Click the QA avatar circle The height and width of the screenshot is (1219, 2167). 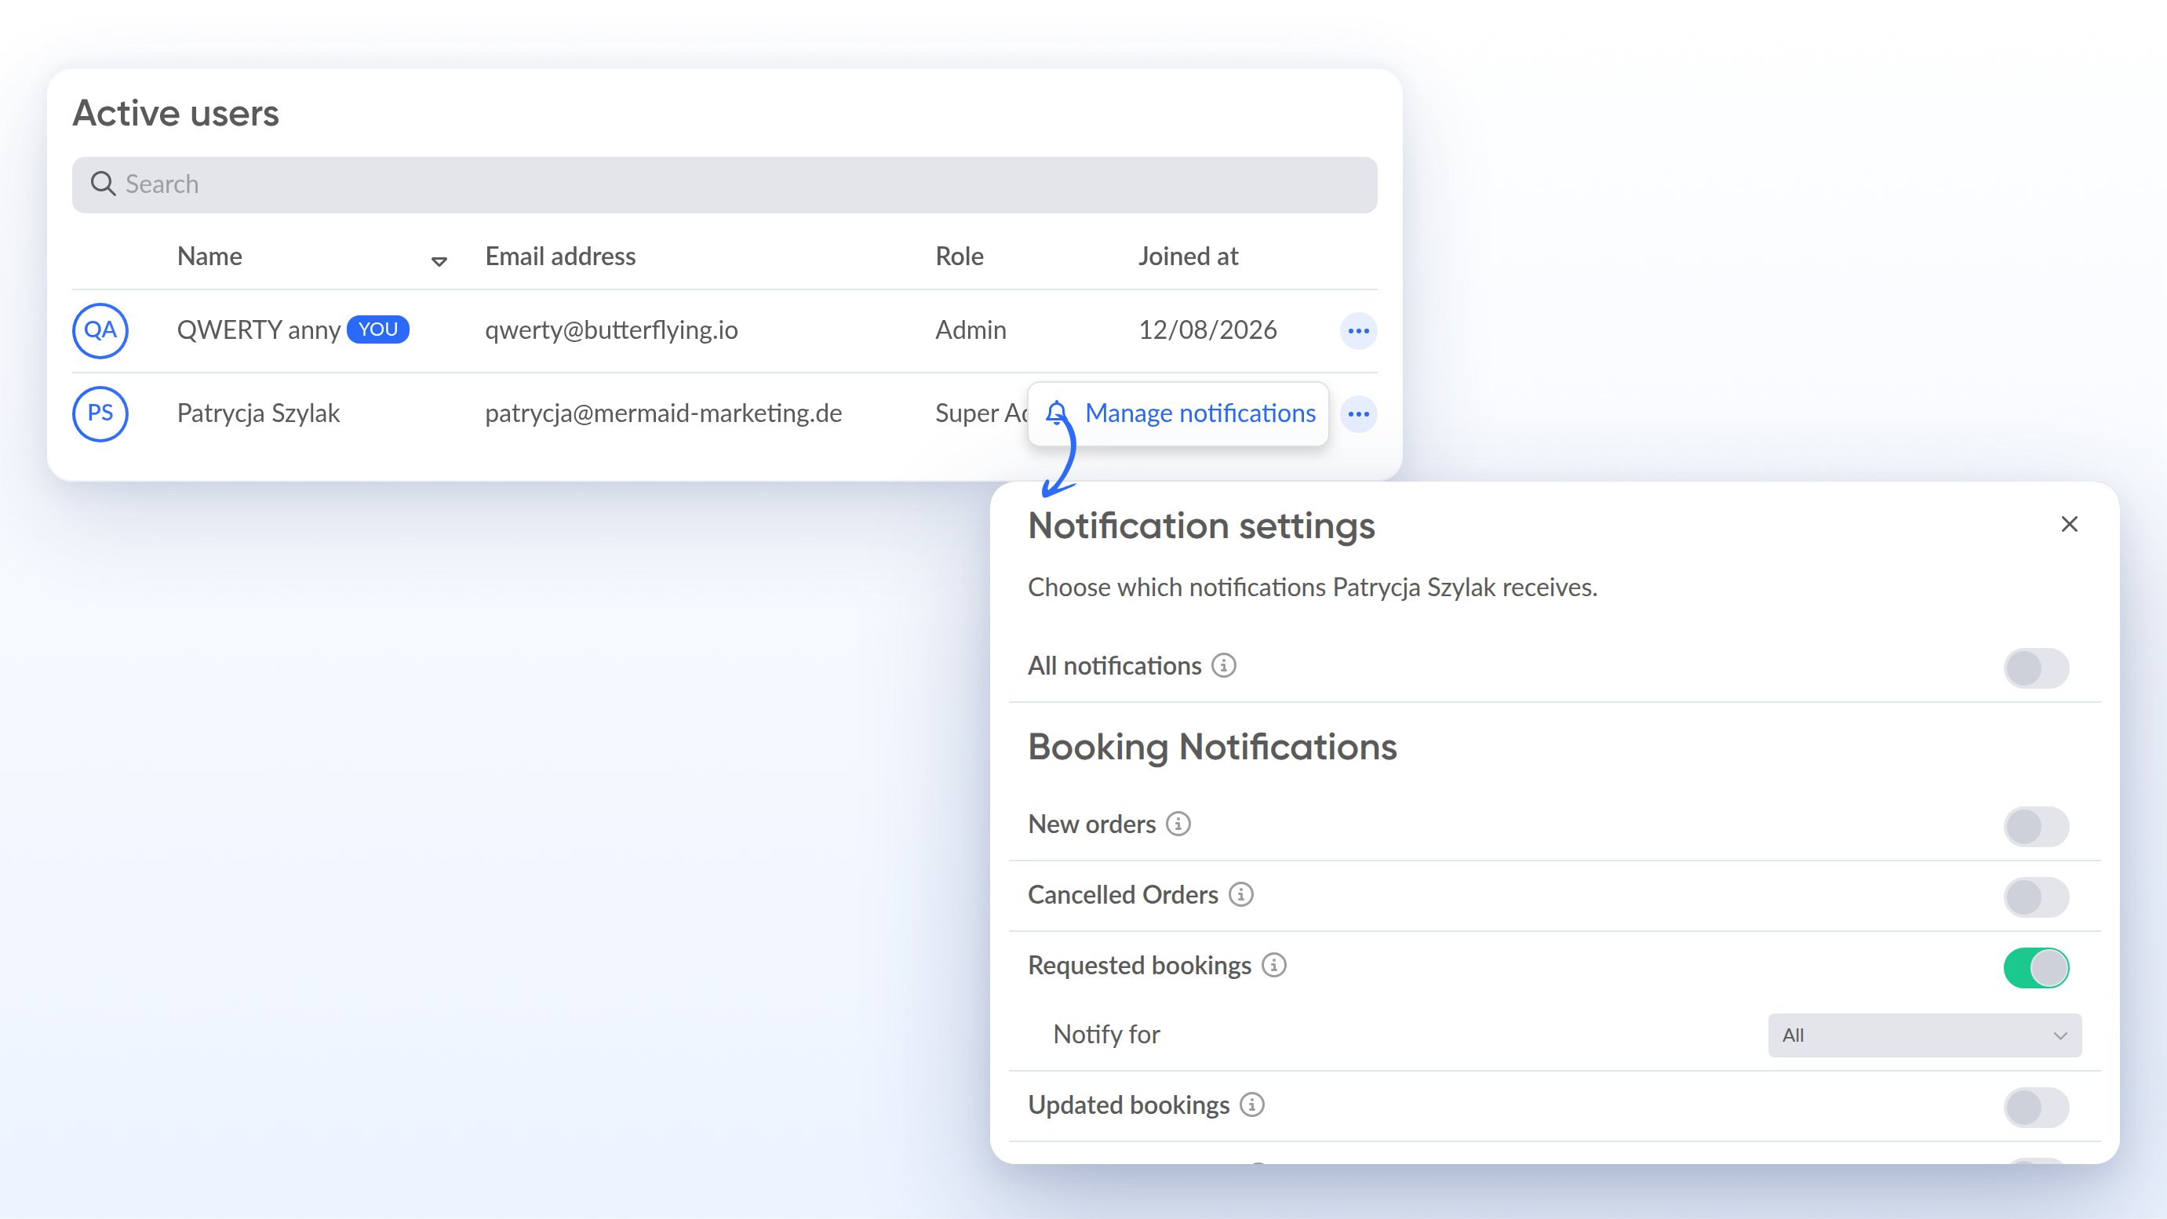[100, 330]
